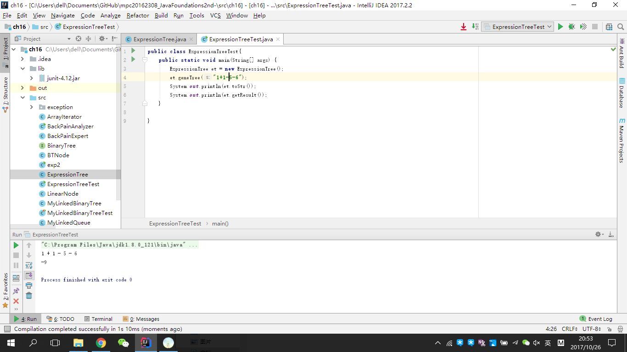Clear all console output with trash icon
This screenshot has height=352, width=627.
(x=29, y=296)
